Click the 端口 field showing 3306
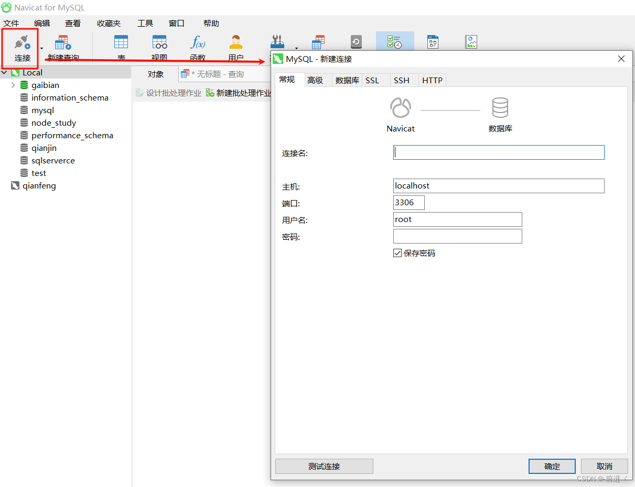Image resolution: width=635 pixels, height=487 pixels. coord(409,203)
